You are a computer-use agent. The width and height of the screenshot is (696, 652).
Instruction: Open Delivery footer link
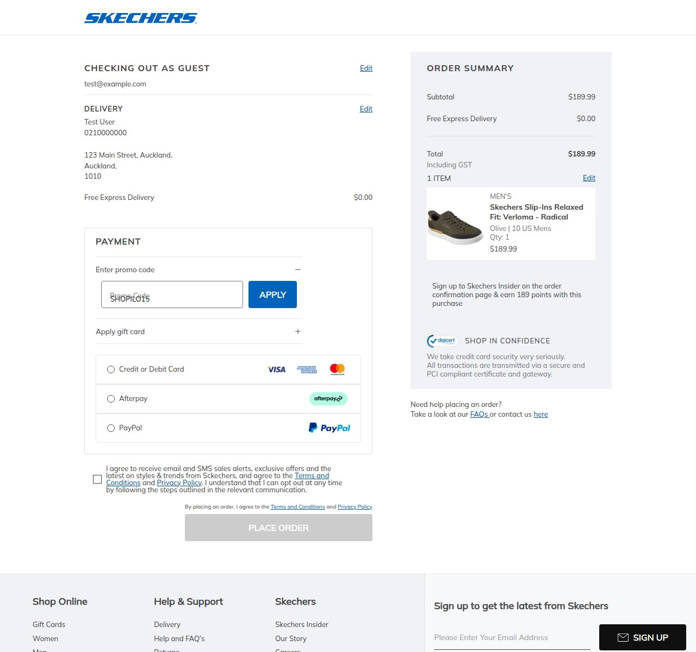coord(167,624)
